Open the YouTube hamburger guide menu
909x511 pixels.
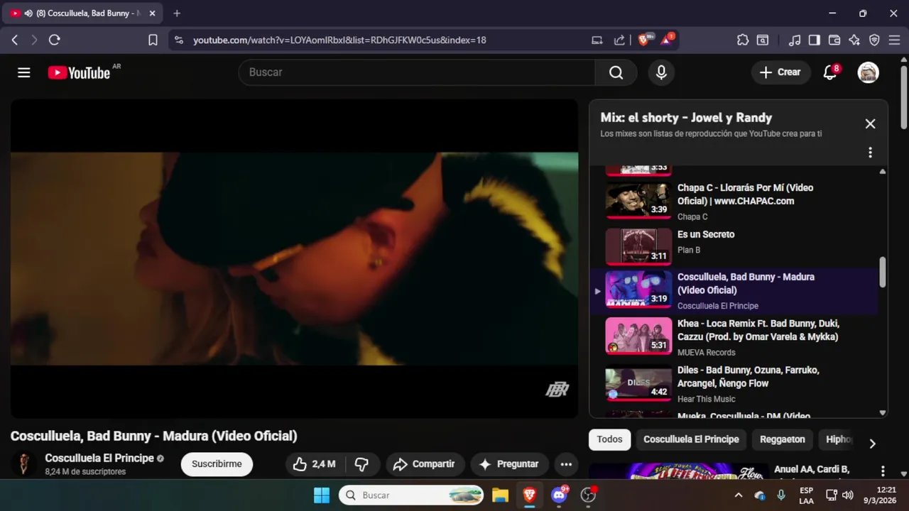click(24, 72)
